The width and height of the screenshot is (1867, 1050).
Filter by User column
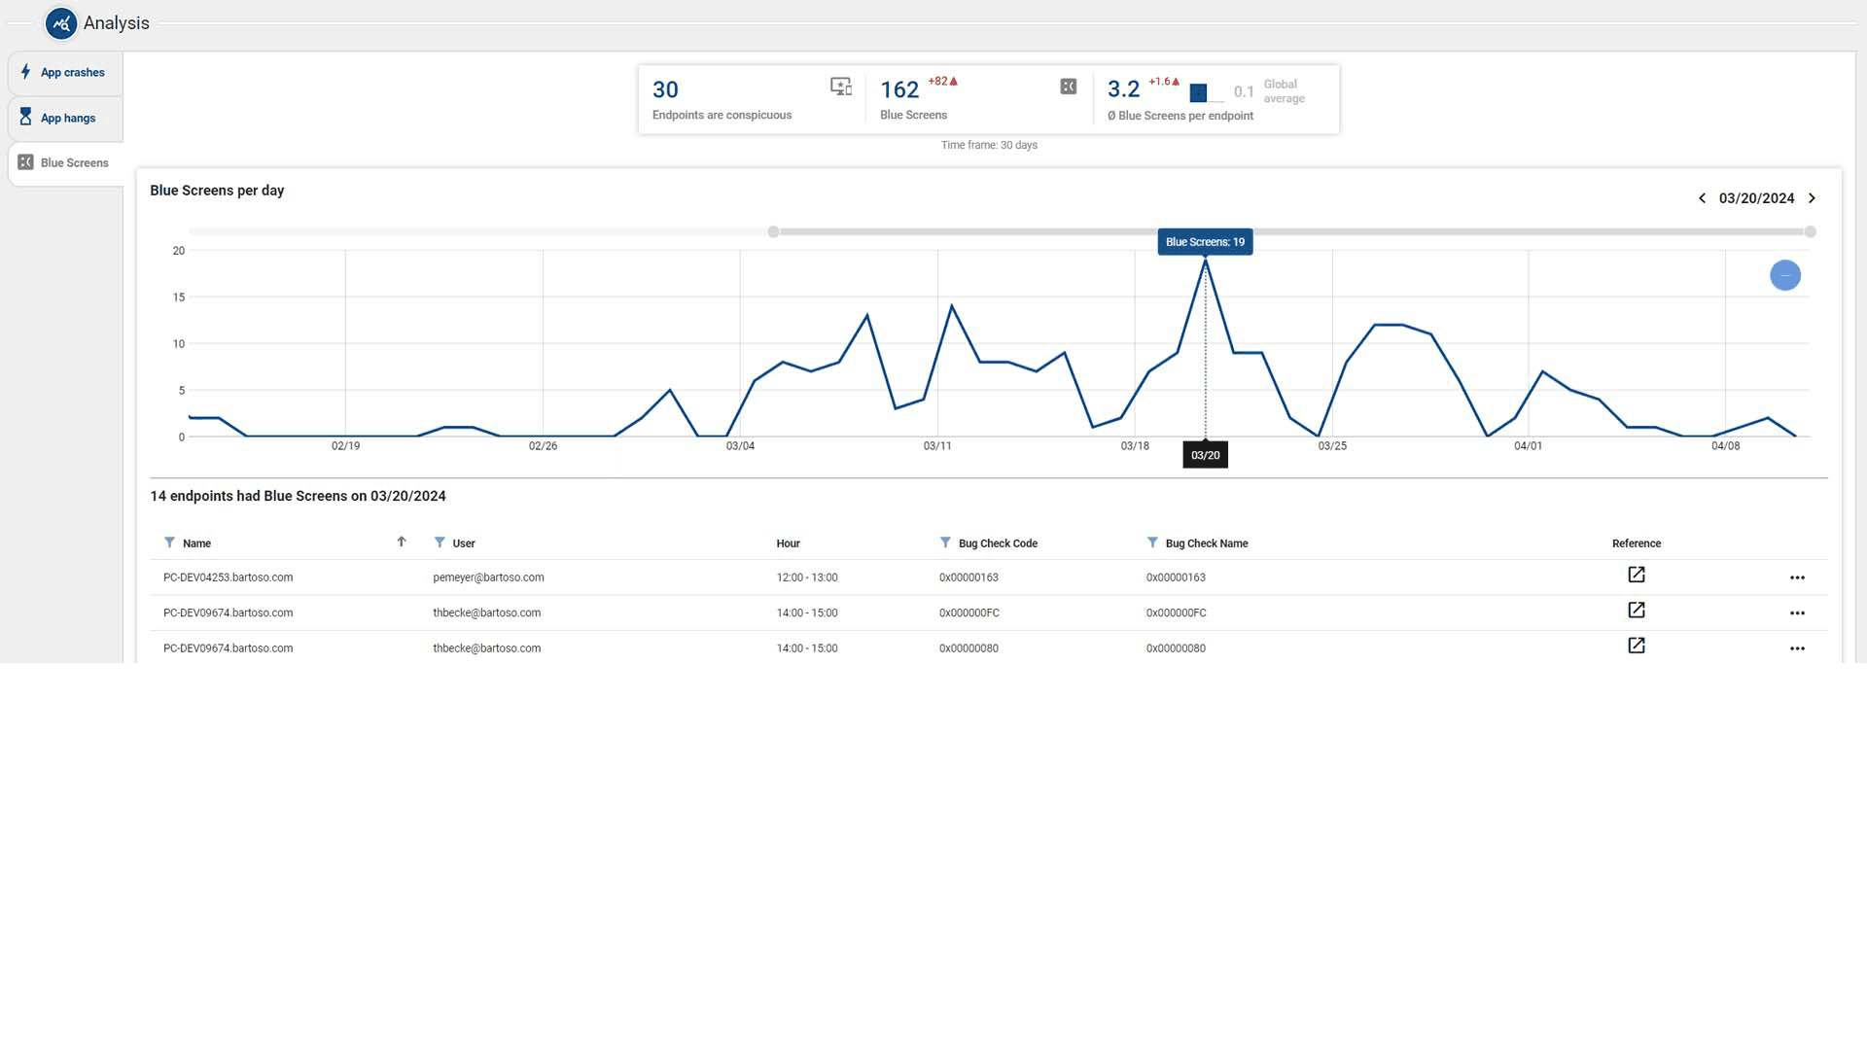click(x=440, y=542)
